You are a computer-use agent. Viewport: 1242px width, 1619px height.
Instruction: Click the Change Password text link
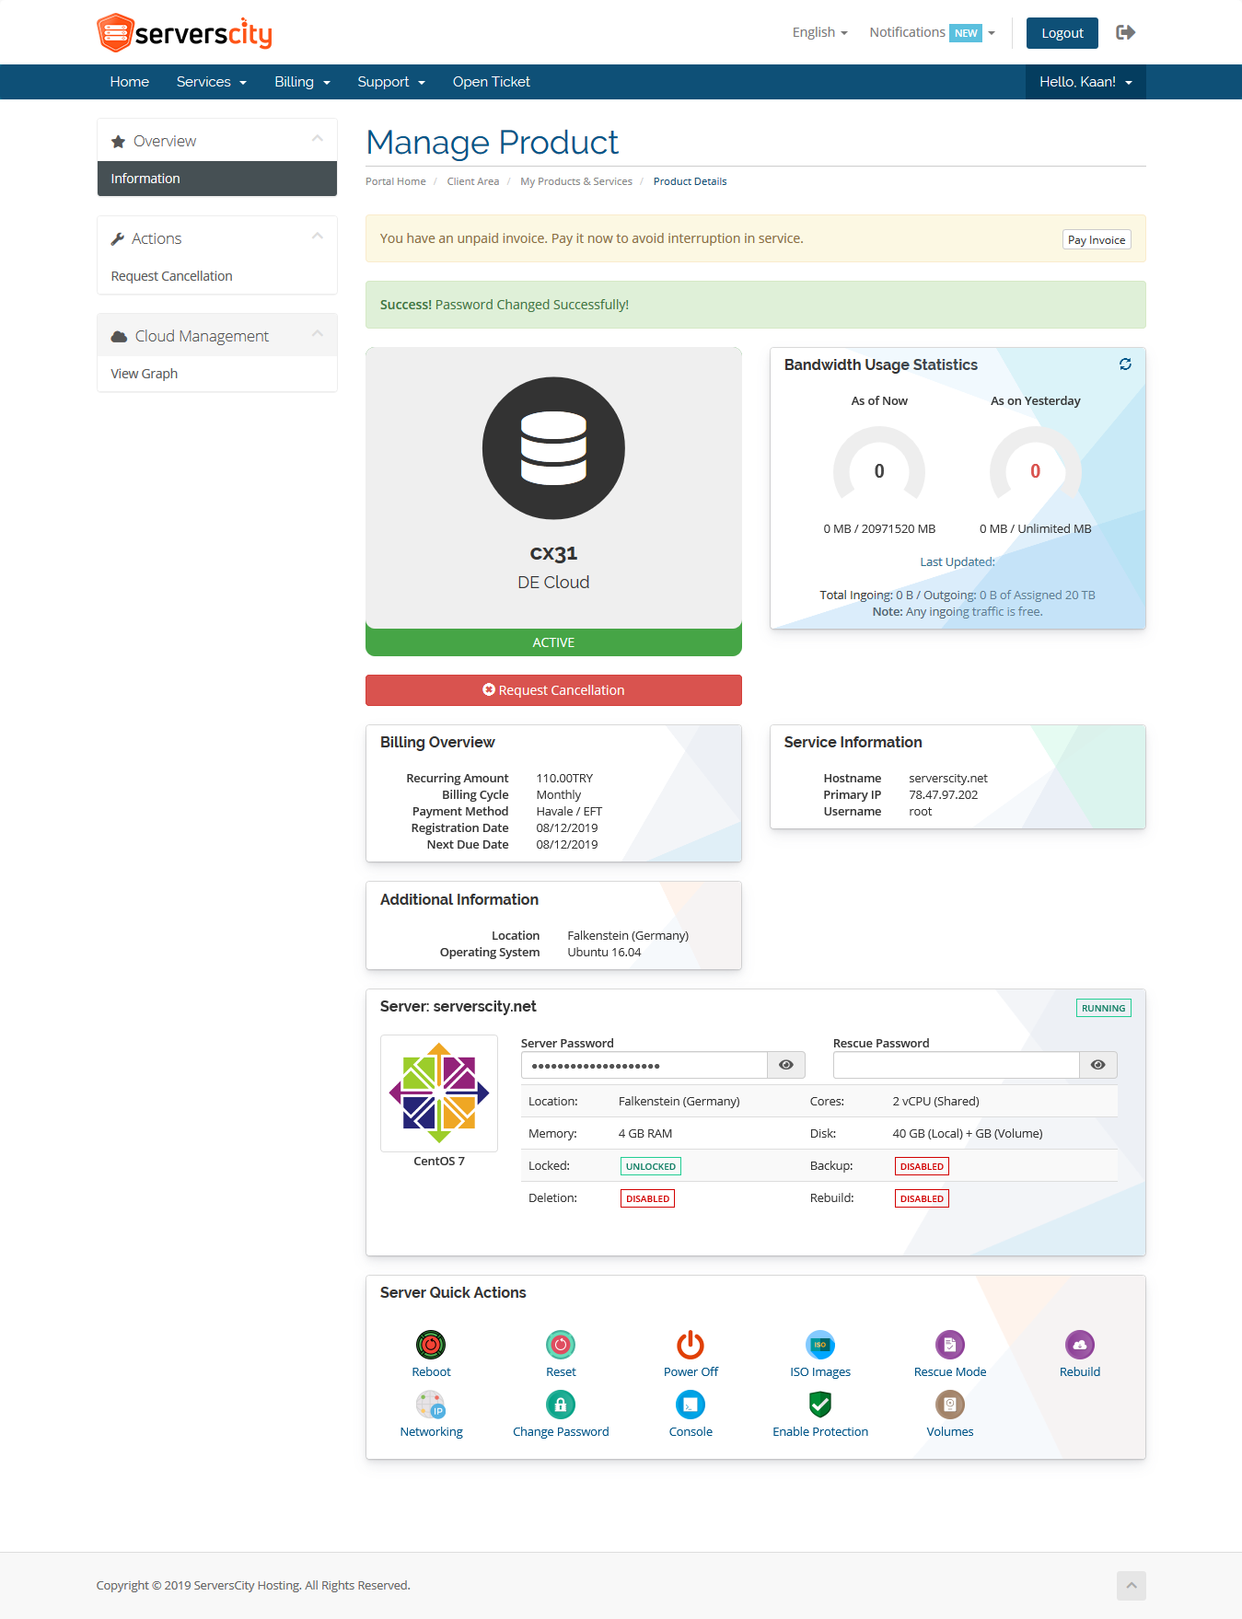(x=561, y=1432)
